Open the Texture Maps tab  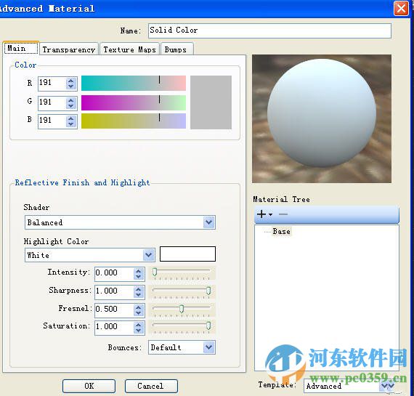pos(129,49)
